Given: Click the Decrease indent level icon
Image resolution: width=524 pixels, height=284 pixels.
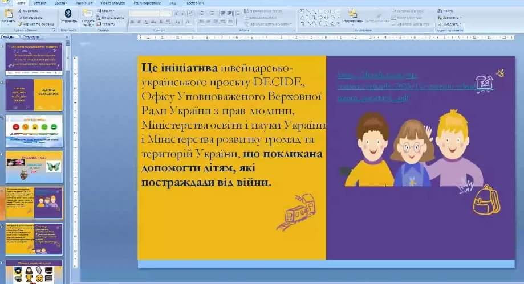Looking at the screenshot, I should click(x=222, y=13).
